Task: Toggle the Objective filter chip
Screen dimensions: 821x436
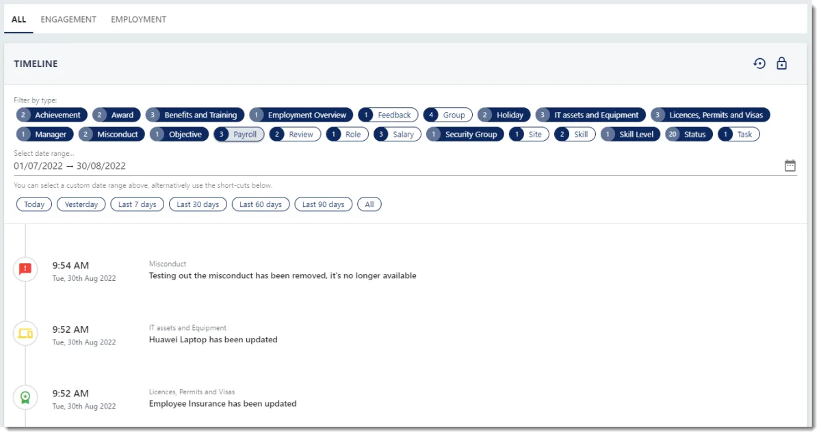Action: pyautogui.click(x=179, y=134)
